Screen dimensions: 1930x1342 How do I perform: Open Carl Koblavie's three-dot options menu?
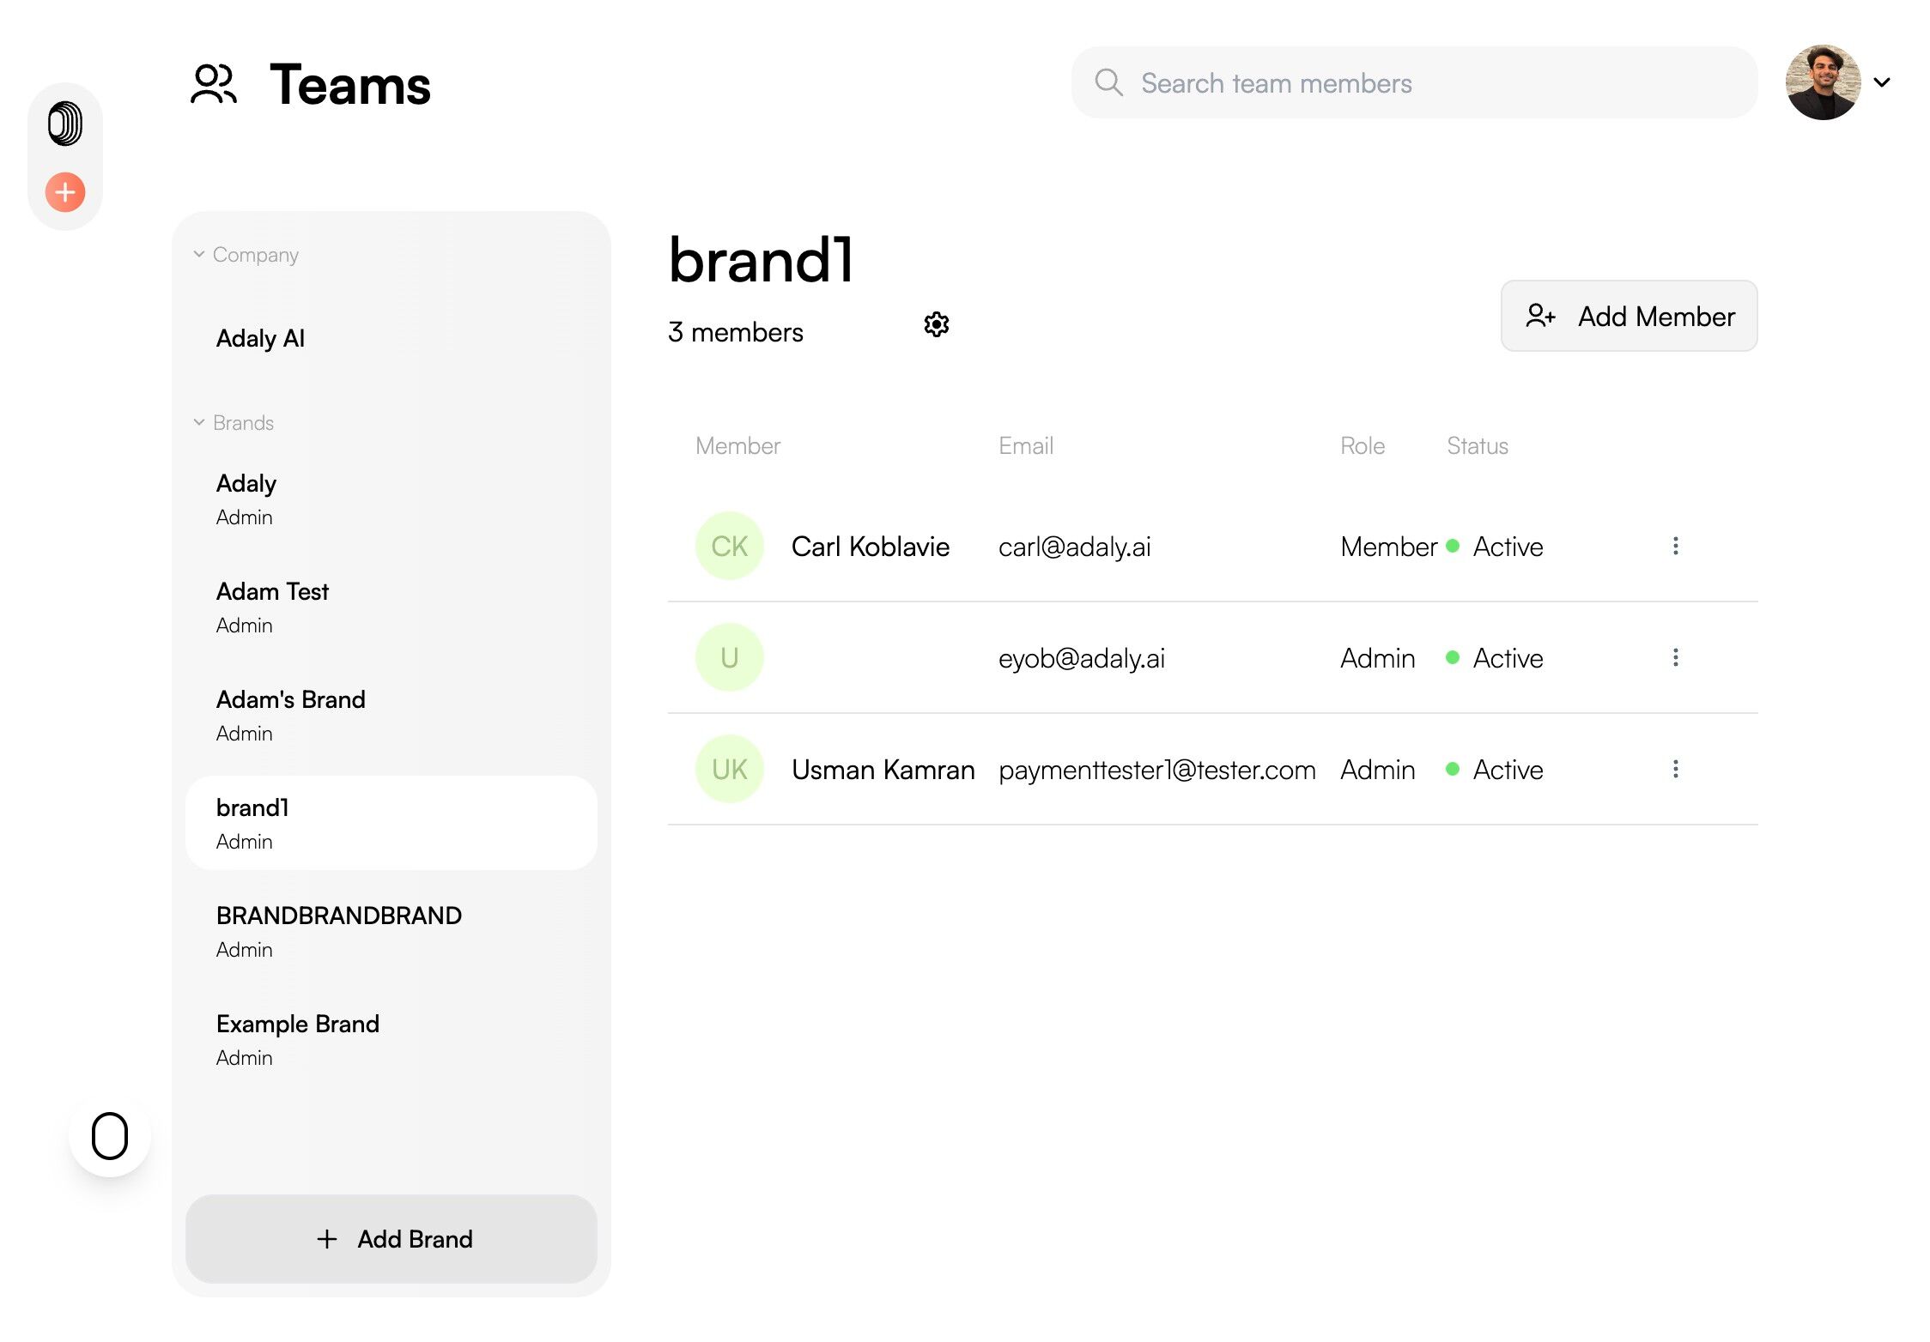(1675, 547)
